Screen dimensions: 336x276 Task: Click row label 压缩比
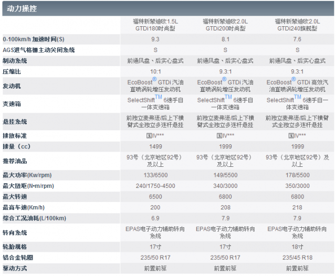pos(12,71)
